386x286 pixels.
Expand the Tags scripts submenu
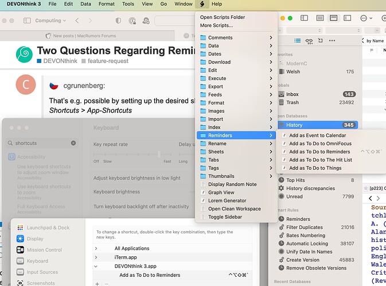tap(236, 168)
